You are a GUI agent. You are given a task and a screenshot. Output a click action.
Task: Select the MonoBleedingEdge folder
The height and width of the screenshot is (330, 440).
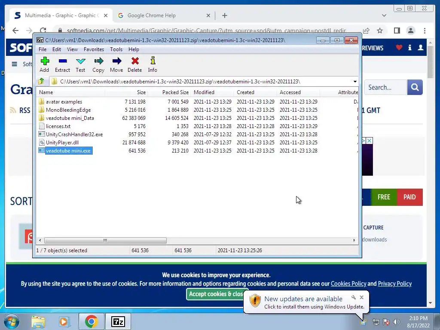(68, 110)
